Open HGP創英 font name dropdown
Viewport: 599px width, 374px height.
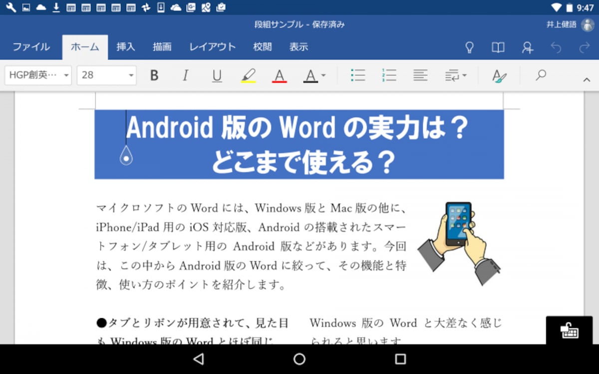coord(38,75)
